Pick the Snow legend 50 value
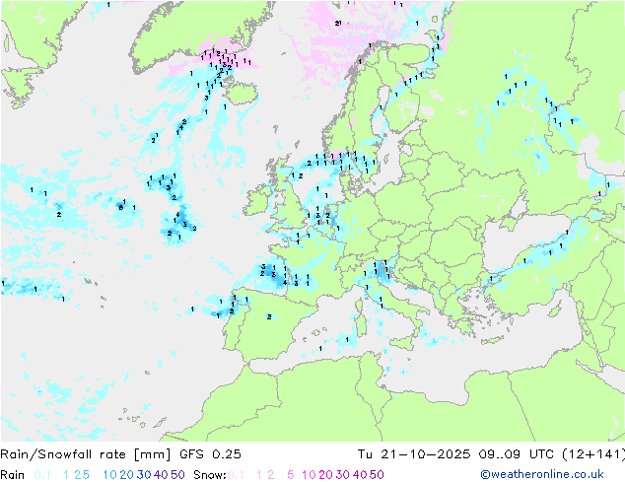This screenshot has height=483, width=625. click(x=377, y=475)
